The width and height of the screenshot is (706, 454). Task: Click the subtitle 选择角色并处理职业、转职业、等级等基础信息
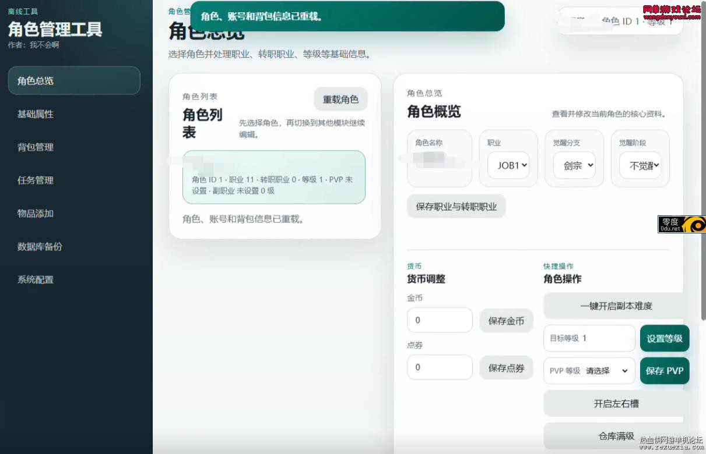point(270,54)
